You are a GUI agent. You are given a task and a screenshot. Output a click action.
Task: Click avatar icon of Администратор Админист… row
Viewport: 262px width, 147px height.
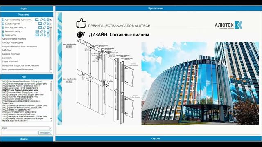(x=3, y=20)
